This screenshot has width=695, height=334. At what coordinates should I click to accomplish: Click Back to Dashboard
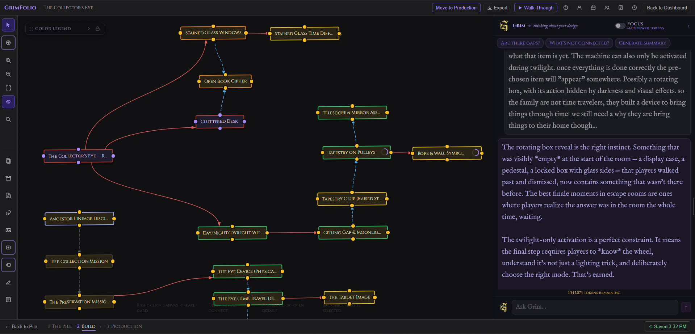(x=667, y=8)
